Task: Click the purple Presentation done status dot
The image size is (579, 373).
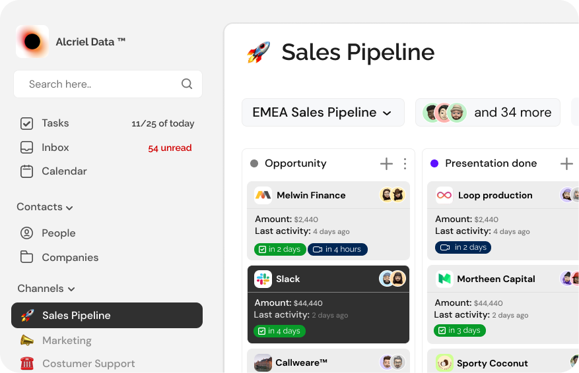Action: coord(434,163)
